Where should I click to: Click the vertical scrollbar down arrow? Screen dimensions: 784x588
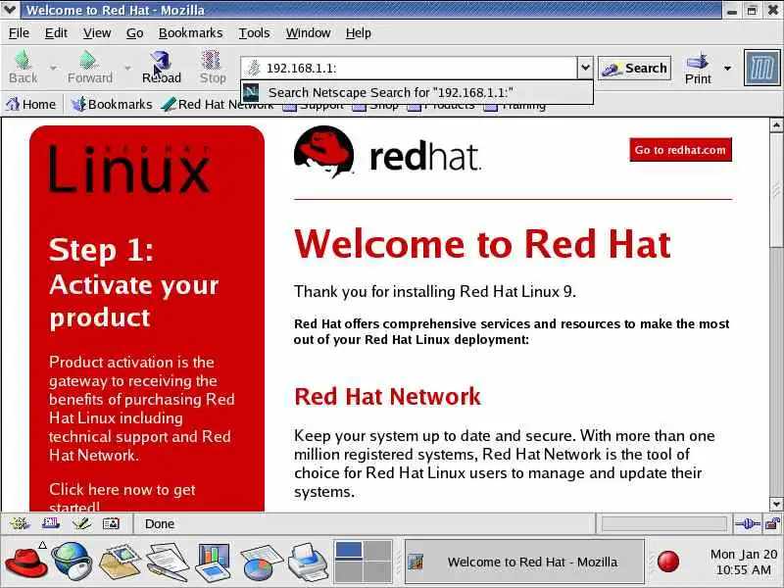coord(776,504)
